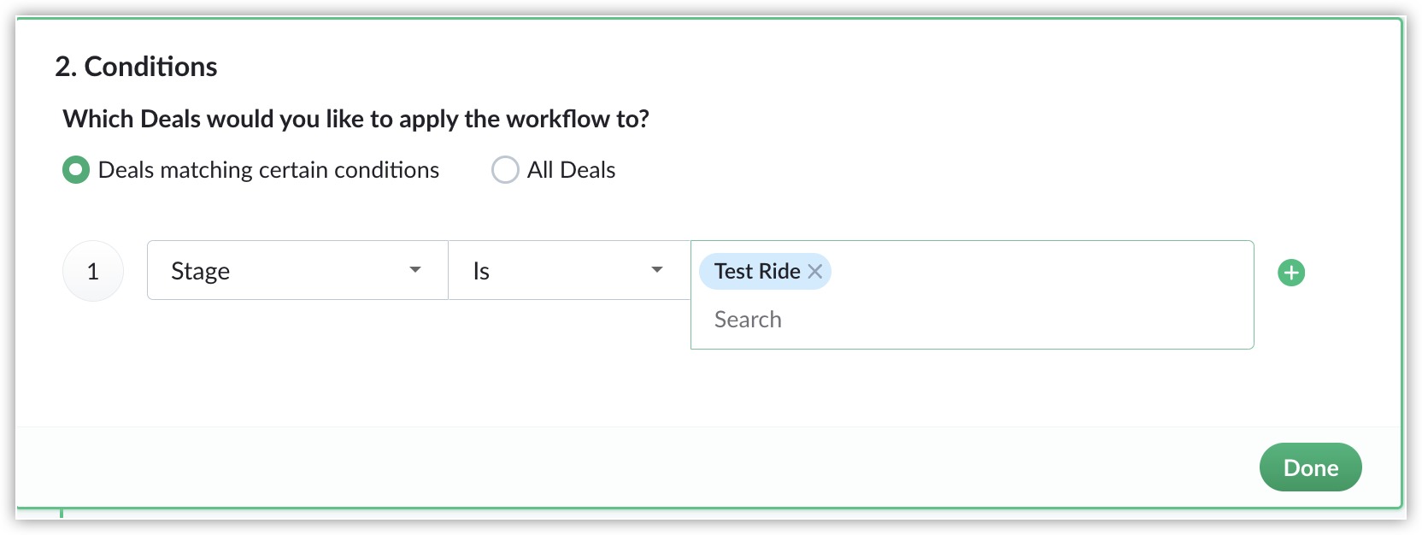Click the caret next to 'Is'
Screen dimensions: 1422x535
pyautogui.click(x=657, y=270)
